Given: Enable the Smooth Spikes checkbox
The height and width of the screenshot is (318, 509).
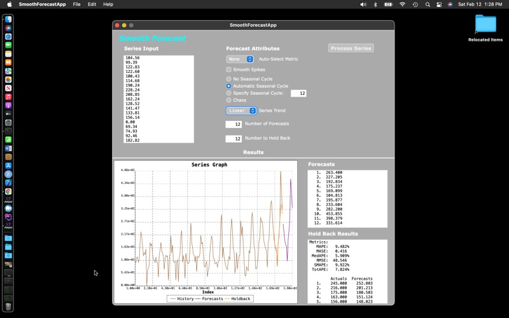Looking at the screenshot, I should pyautogui.click(x=228, y=69).
